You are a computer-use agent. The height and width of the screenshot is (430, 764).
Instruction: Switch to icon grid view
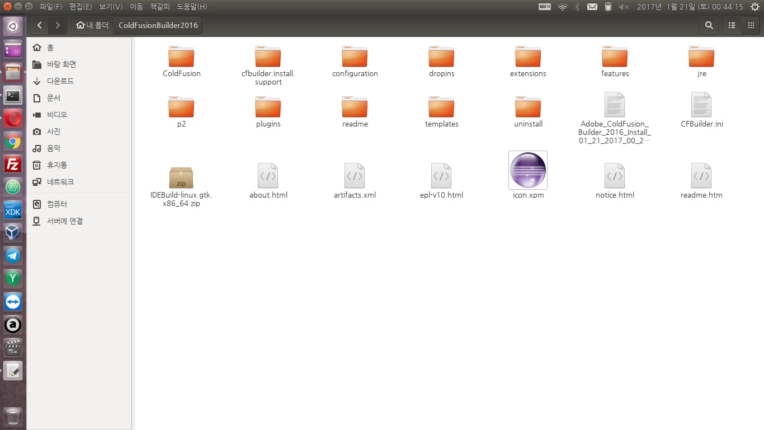[x=751, y=25]
